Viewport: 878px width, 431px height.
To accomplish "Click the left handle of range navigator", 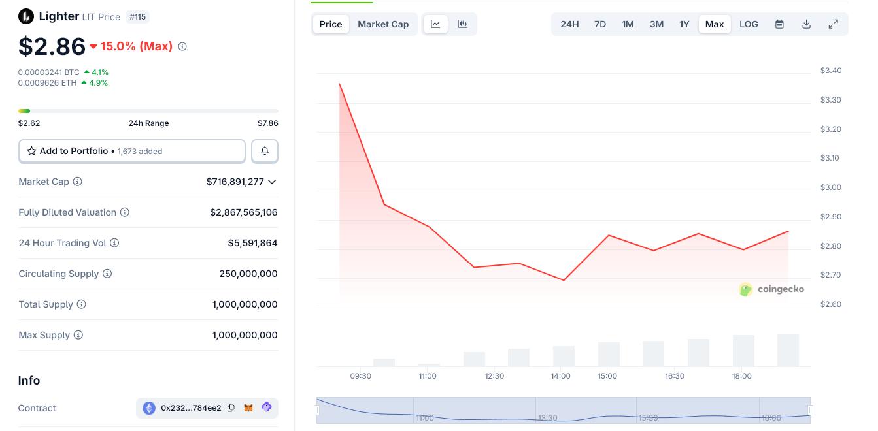I will coord(317,410).
